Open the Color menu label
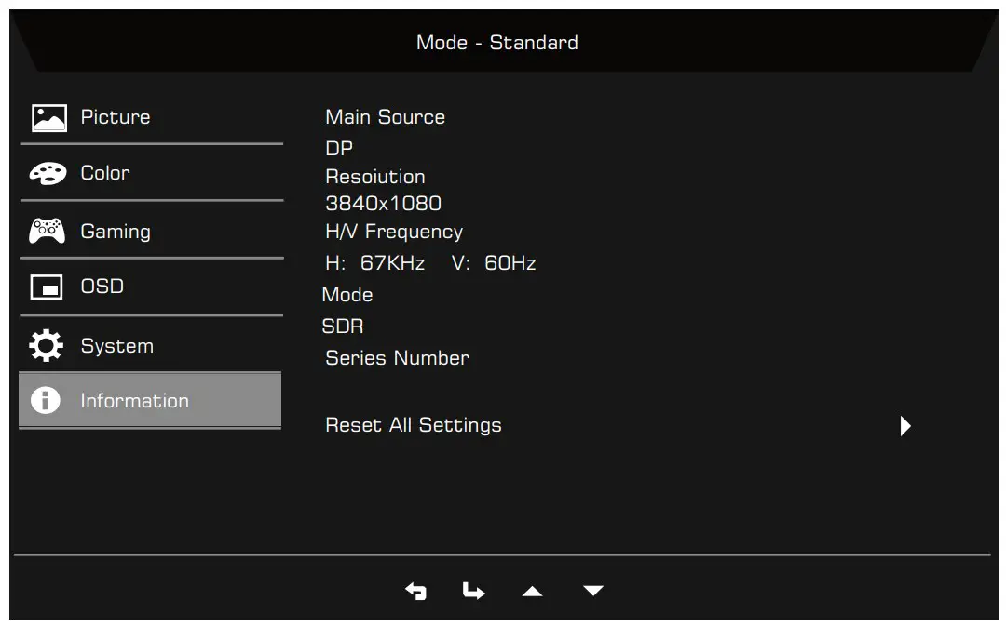Screen dimensions: 1006x627 point(105,173)
